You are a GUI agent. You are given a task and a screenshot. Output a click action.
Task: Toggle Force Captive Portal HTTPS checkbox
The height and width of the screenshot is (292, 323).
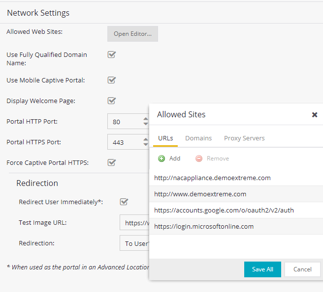coord(112,162)
